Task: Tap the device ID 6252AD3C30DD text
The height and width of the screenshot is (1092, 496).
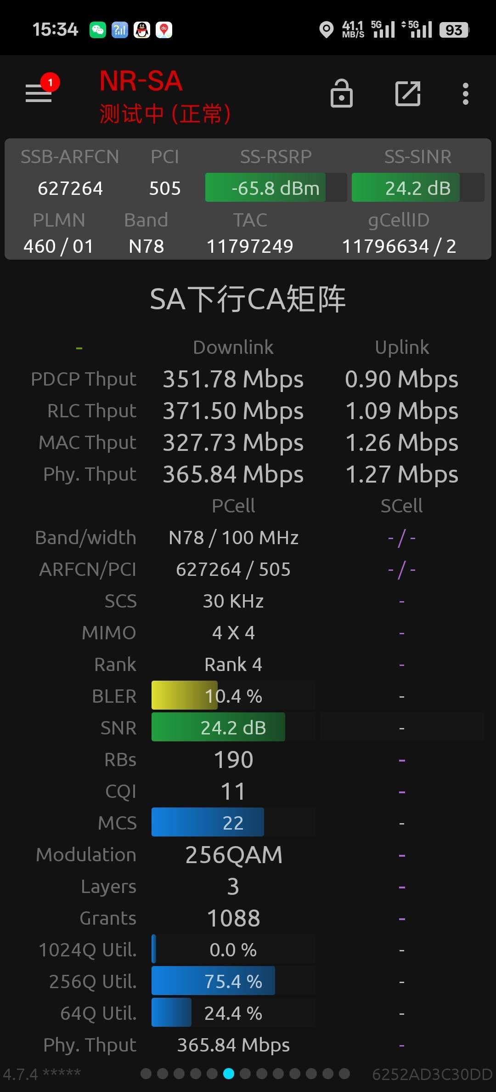Action: coord(432,1075)
